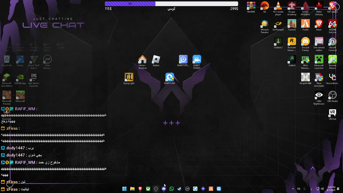
Task: Select the Vencord Installer icon
Action: click(332, 79)
